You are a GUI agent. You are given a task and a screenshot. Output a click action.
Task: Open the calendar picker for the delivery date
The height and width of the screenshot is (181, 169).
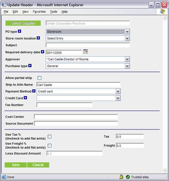tap(86, 51)
